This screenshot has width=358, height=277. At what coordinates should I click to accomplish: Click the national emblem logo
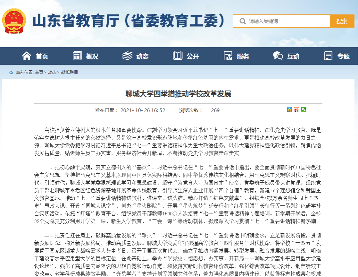coord(14,21)
